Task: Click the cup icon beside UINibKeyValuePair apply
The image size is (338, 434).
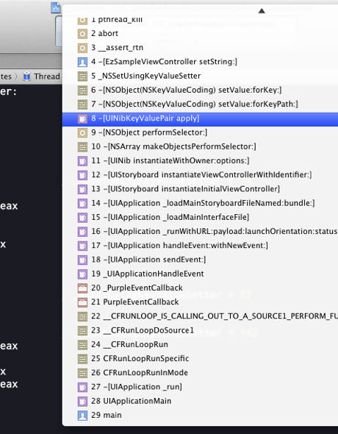Action: (x=82, y=118)
